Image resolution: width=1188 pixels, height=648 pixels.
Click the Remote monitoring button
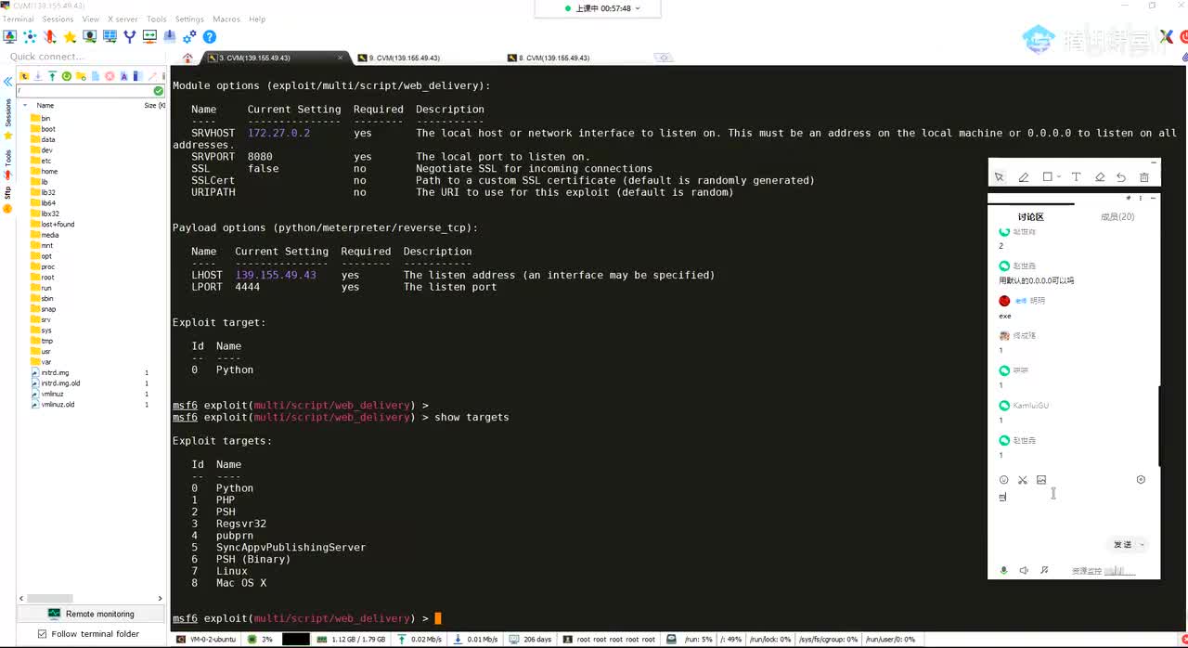[x=91, y=614]
